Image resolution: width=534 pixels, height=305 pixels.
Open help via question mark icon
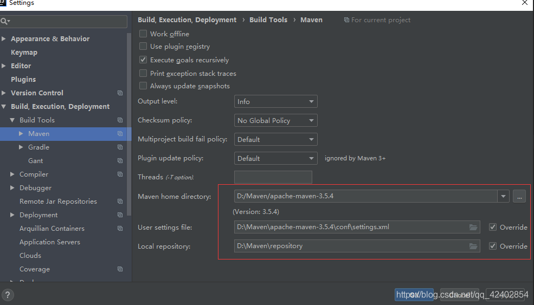point(8,295)
